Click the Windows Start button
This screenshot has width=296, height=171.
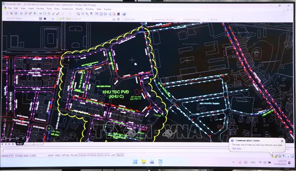coord(135,162)
